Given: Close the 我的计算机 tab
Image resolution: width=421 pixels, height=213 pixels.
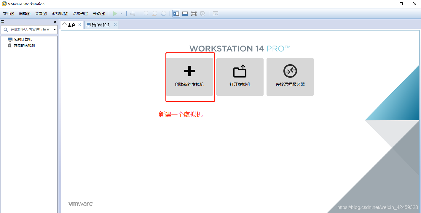Looking at the screenshot, I should pyautogui.click(x=115, y=25).
